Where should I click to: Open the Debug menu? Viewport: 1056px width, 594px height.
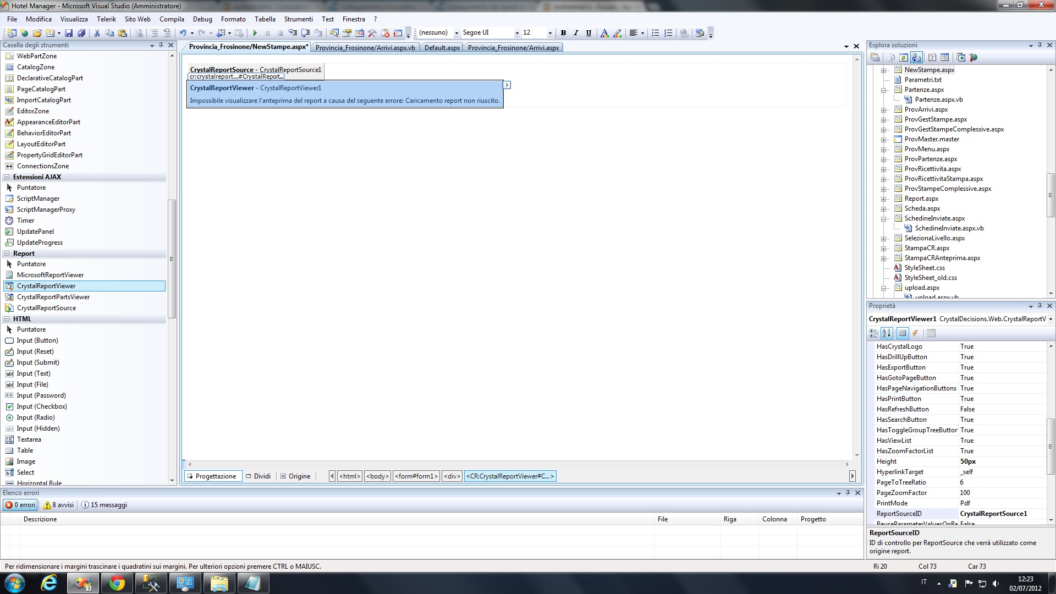[x=202, y=19]
